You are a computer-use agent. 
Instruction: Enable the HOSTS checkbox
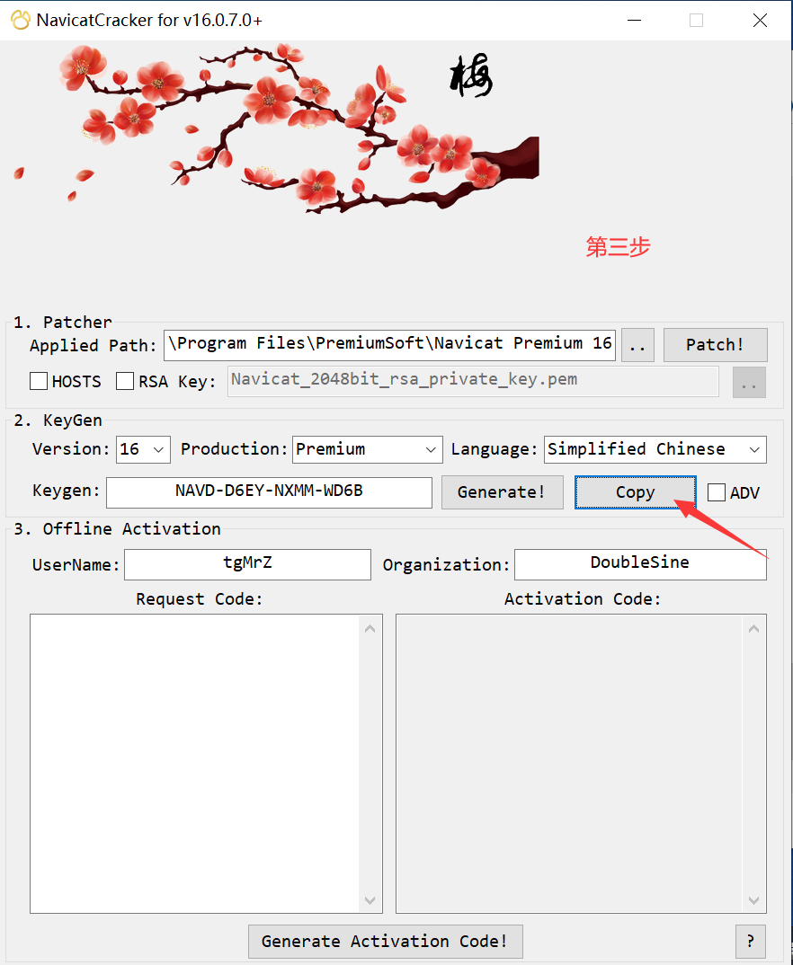point(39,382)
